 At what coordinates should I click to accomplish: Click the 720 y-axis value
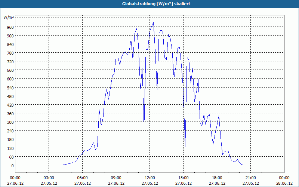10,62
